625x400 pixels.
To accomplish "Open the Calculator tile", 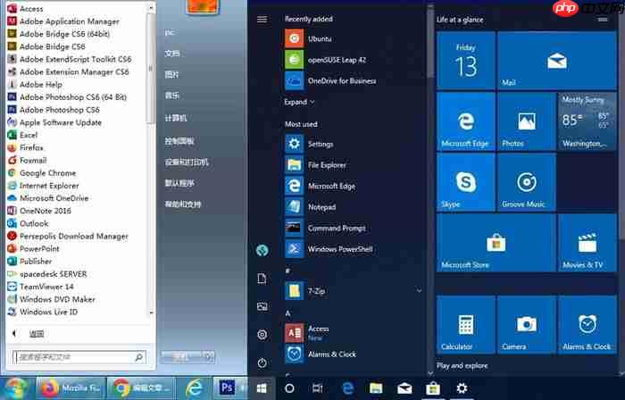I will click(x=466, y=325).
